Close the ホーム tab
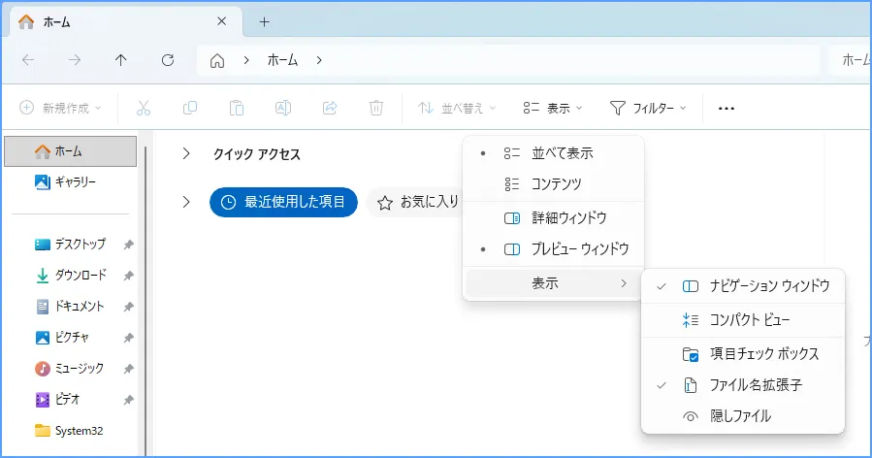Screen dimensions: 872x458 click(222, 21)
